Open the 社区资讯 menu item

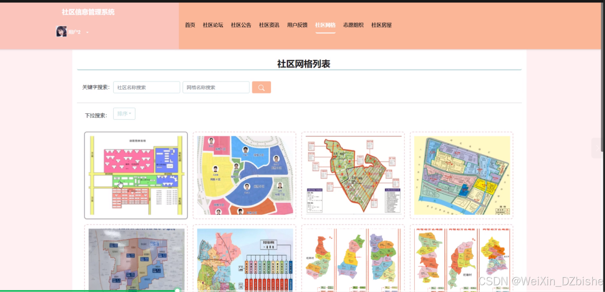pyautogui.click(x=269, y=25)
